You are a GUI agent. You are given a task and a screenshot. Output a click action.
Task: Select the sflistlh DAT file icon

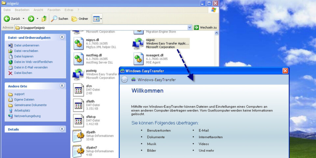click(x=78, y=105)
